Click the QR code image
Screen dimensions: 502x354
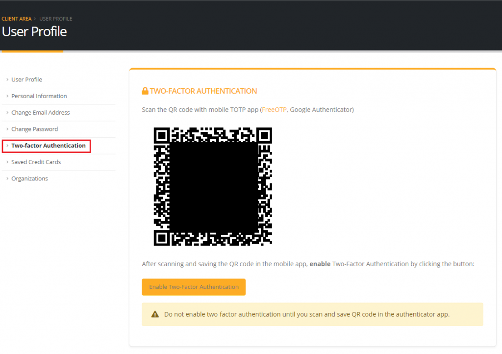[x=213, y=186]
